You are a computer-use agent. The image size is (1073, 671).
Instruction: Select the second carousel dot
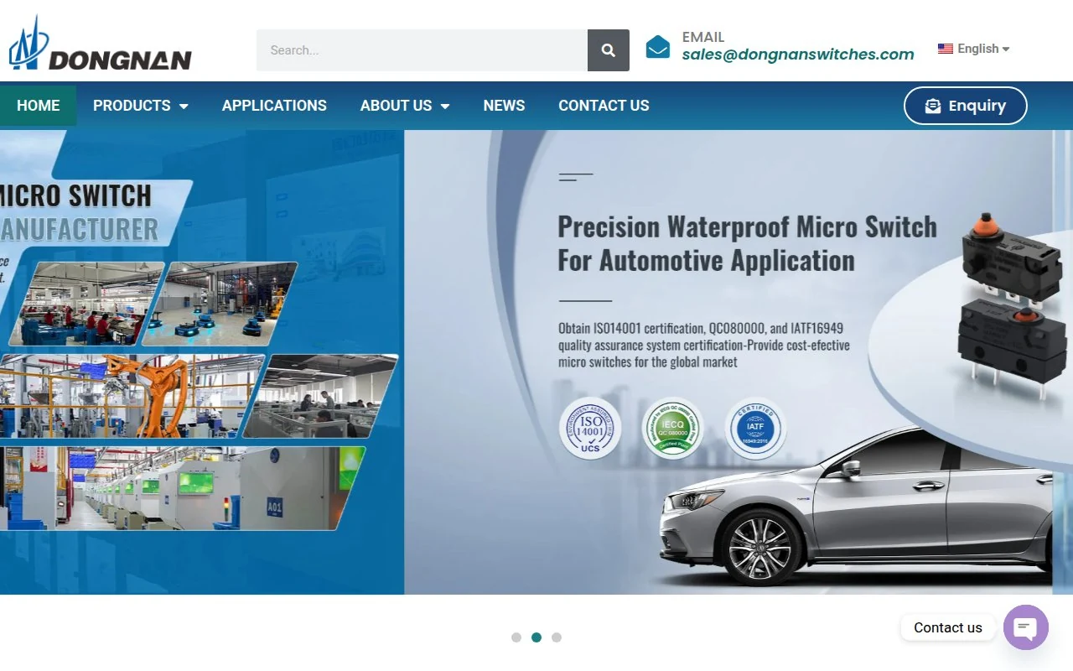pos(536,637)
